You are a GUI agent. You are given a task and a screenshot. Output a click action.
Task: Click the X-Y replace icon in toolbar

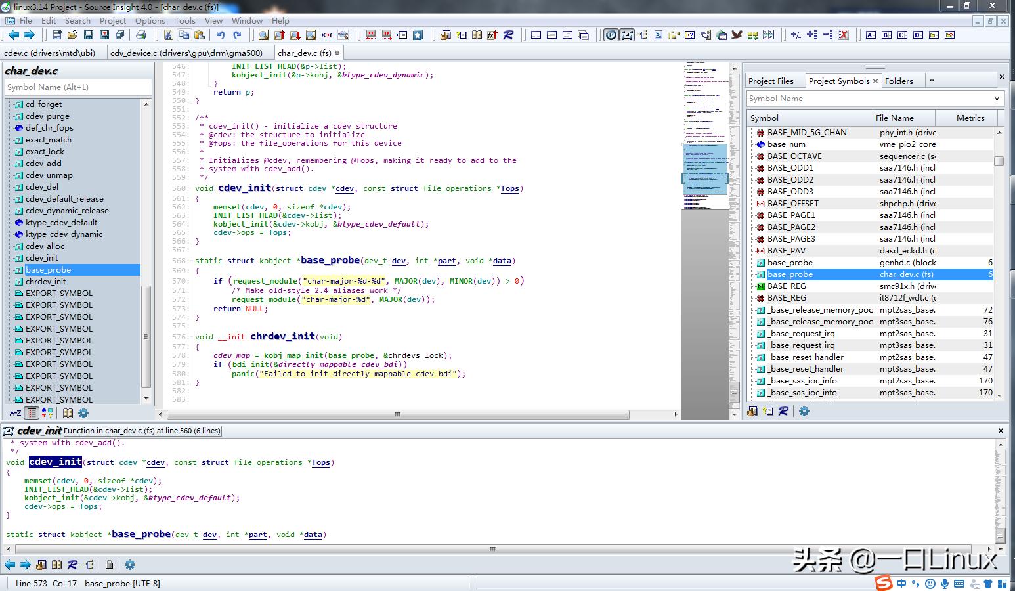(327, 35)
